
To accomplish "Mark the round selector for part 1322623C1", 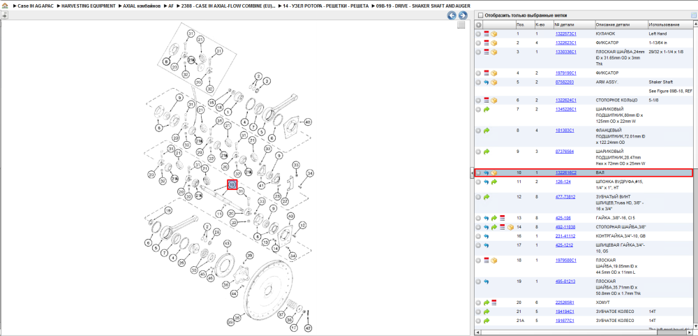I will pyautogui.click(x=478, y=43).
